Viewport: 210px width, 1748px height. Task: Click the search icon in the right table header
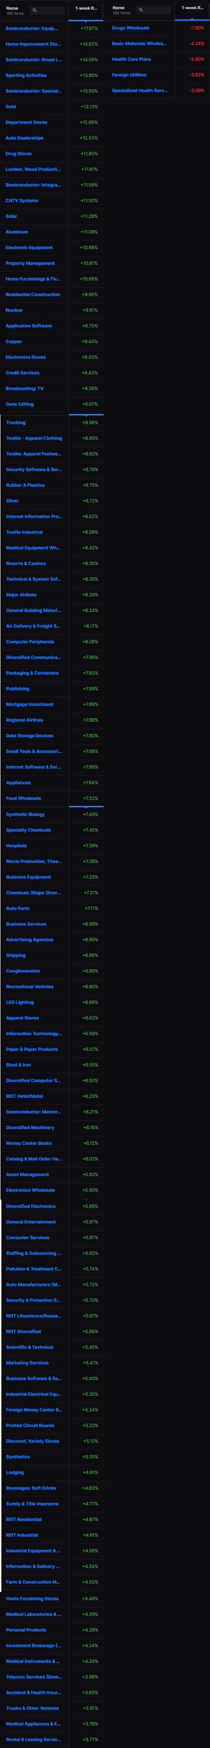coord(140,10)
